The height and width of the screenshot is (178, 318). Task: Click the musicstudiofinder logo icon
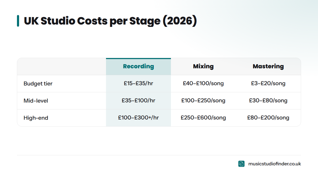[241, 164]
